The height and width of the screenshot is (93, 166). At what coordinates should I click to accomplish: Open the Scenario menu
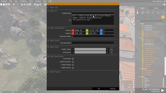point(4,1)
